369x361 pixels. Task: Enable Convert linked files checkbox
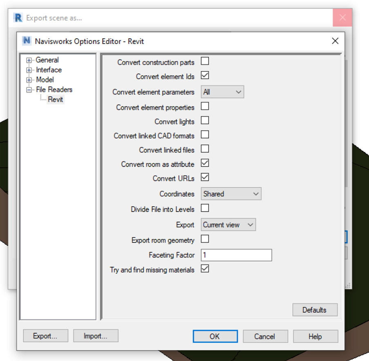pos(205,149)
